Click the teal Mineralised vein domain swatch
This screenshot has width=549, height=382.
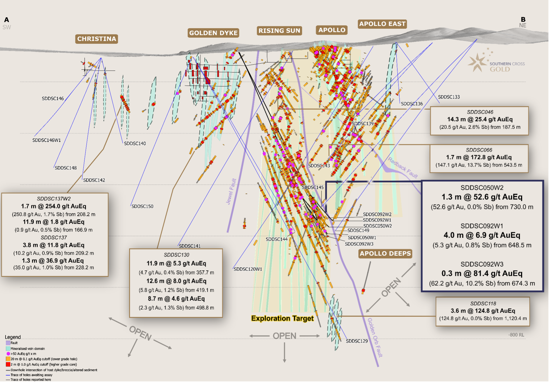coord(8,348)
